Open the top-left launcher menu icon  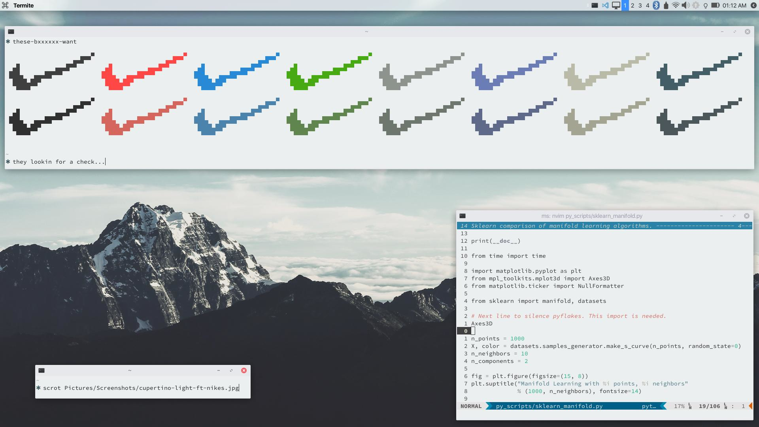pos(6,5)
